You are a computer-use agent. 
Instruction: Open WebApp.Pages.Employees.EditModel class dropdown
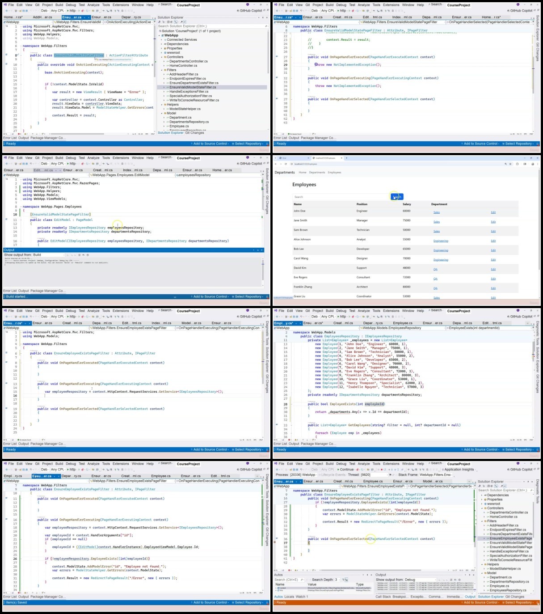click(131, 175)
